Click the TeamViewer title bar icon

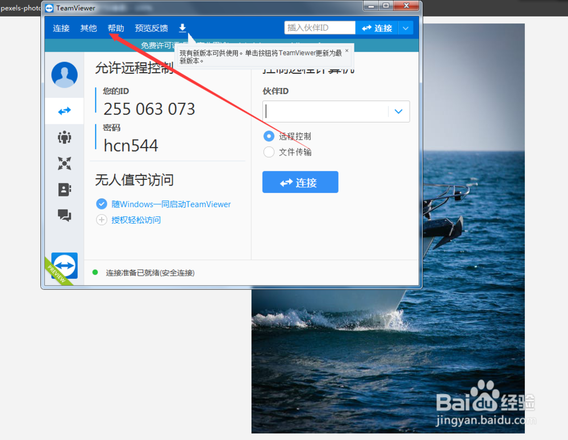point(49,8)
